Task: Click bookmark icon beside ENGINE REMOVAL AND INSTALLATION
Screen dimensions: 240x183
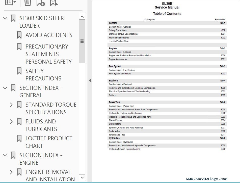Action: (x=19, y=172)
